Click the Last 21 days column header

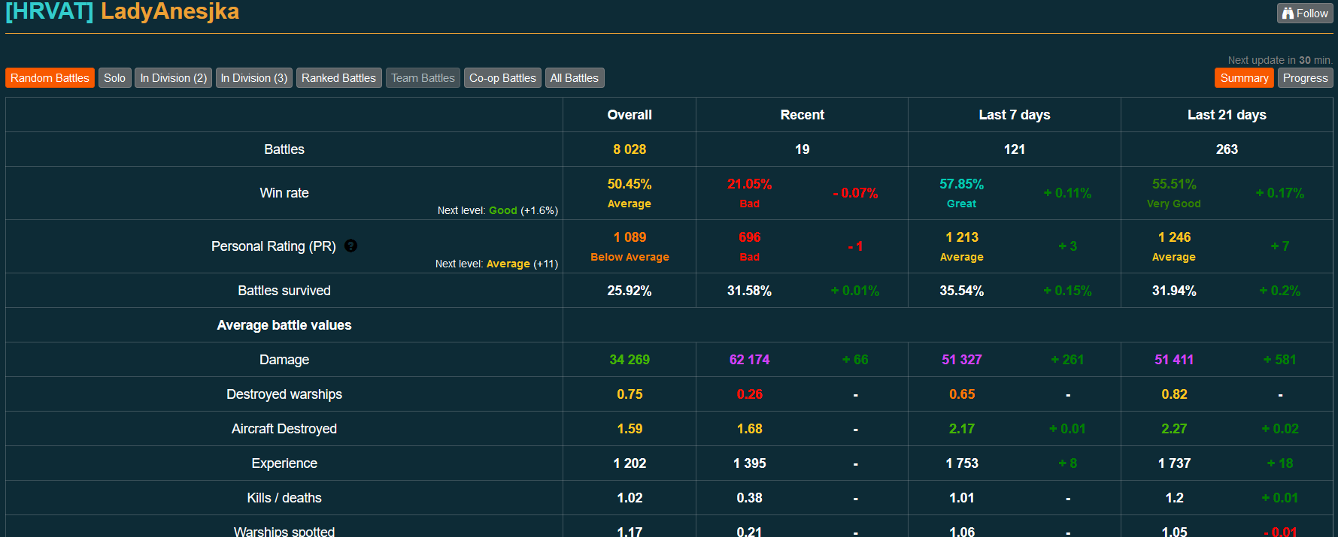pos(1227,115)
